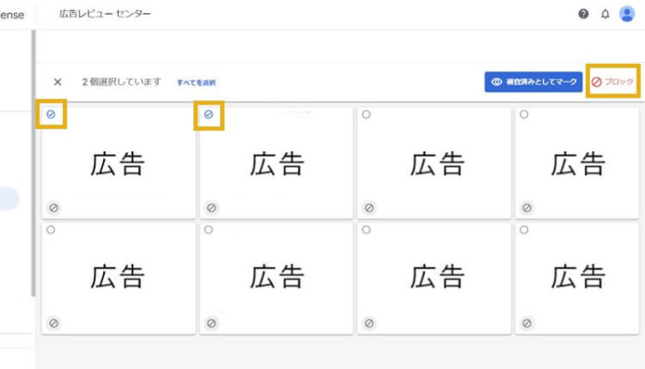Block icon on first top-row ad card

coord(53,208)
